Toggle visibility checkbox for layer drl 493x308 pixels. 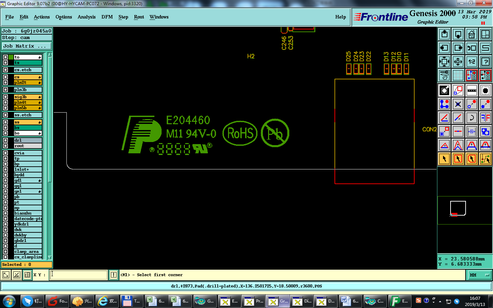[x=5, y=140]
